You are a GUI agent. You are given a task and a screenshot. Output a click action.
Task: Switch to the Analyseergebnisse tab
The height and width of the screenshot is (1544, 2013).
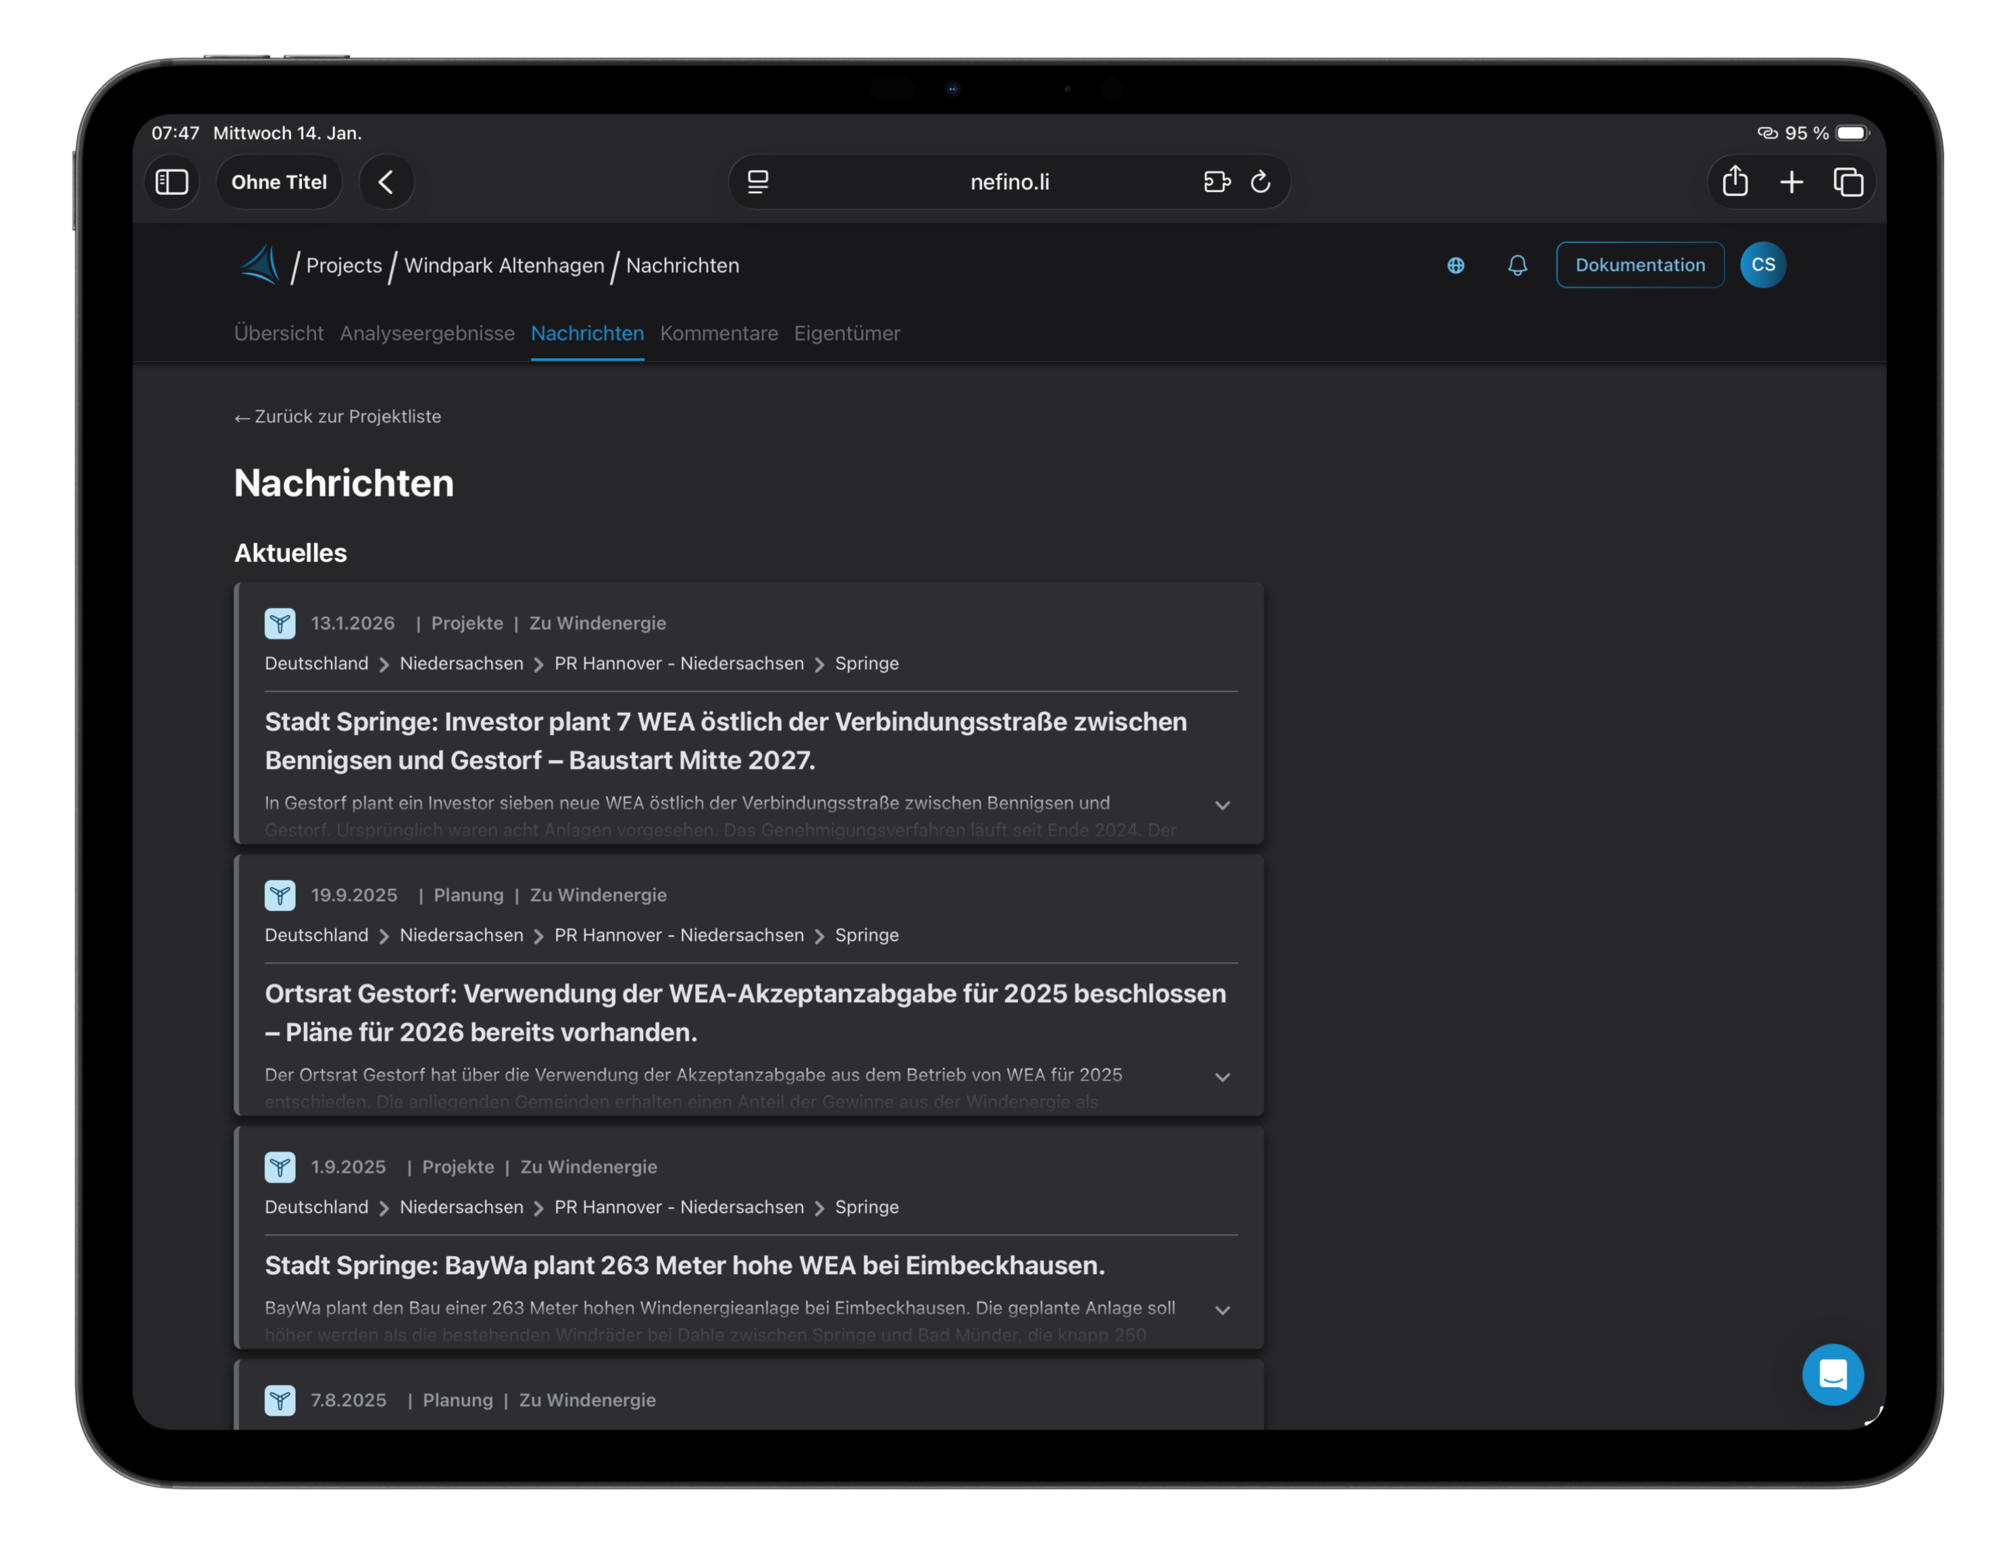(x=427, y=334)
